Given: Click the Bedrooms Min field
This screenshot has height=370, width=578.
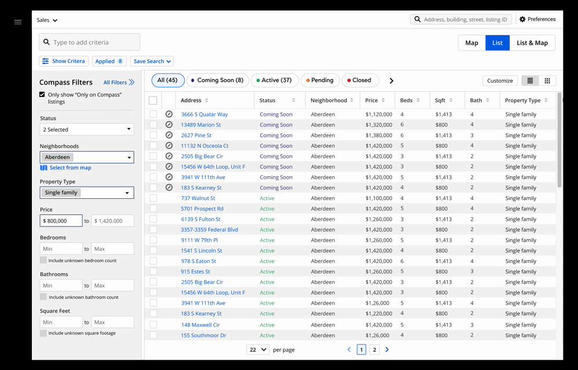Looking at the screenshot, I should [61, 249].
